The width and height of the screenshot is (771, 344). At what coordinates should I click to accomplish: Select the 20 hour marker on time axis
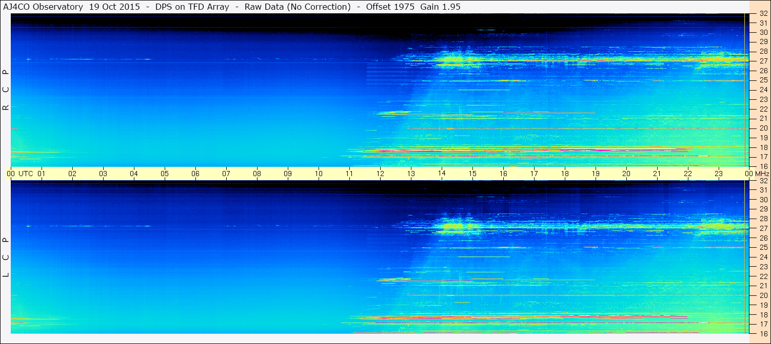click(x=626, y=174)
